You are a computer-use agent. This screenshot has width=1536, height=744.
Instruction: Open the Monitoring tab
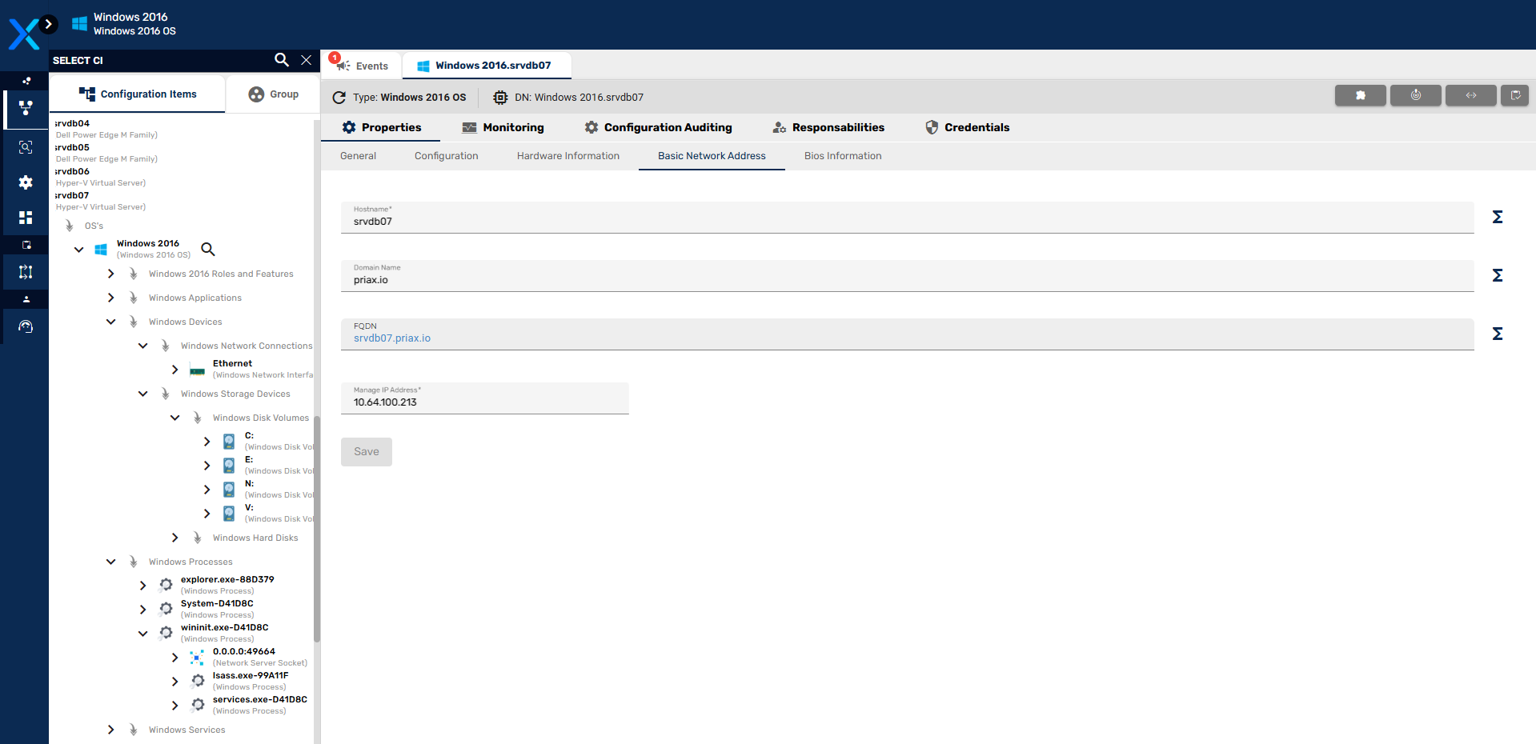(503, 127)
